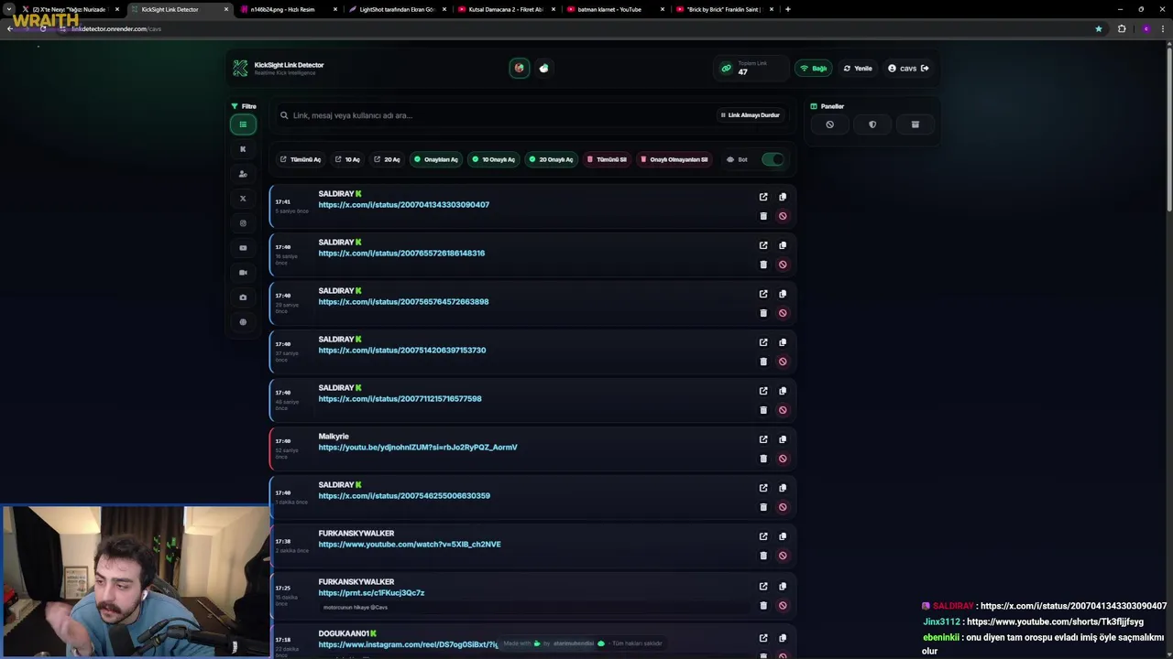Toggle the Bot switch
The width and height of the screenshot is (1173, 659).
[x=773, y=159]
